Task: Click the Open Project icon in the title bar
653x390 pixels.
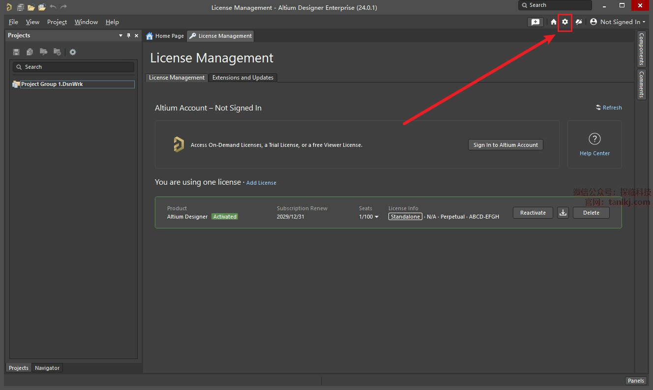Action: (x=42, y=7)
